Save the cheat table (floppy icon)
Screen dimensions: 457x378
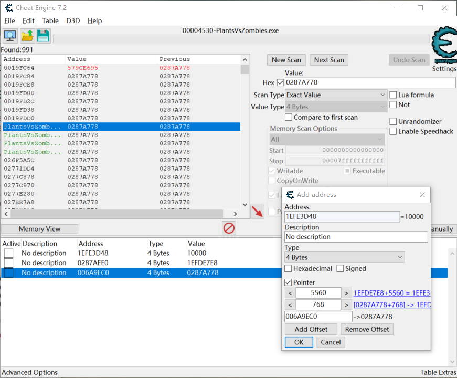(44, 36)
